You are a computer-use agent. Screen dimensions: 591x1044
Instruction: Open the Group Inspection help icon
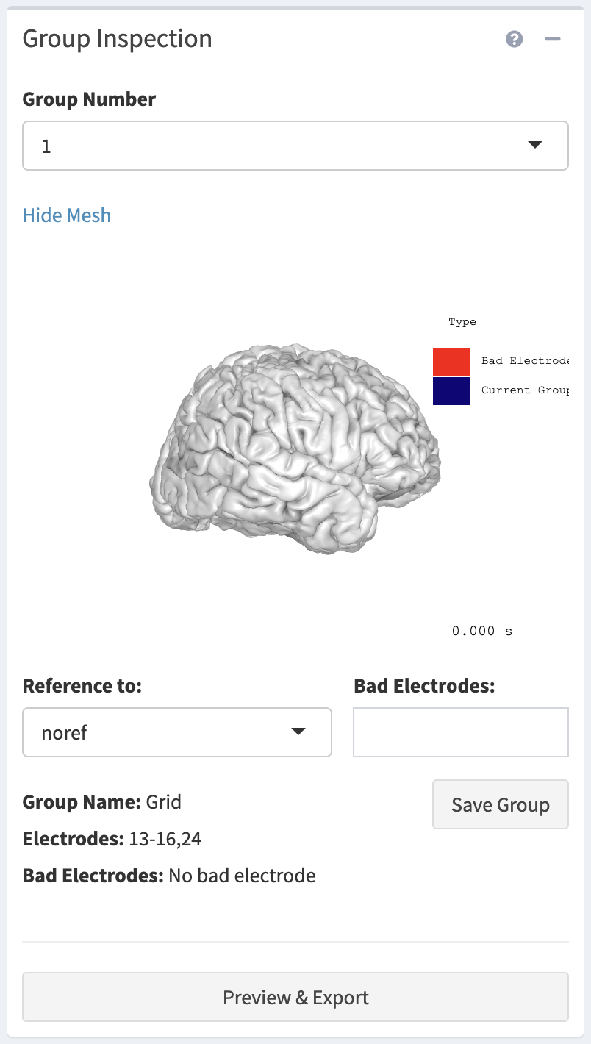(x=515, y=39)
